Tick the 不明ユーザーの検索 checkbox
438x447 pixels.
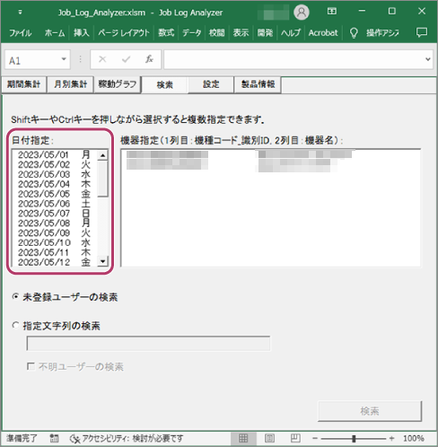point(31,366)
